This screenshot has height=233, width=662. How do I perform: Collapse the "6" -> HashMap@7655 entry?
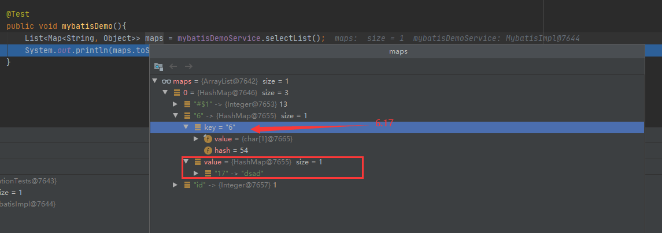pyautogui.click(x=176, y=115)
